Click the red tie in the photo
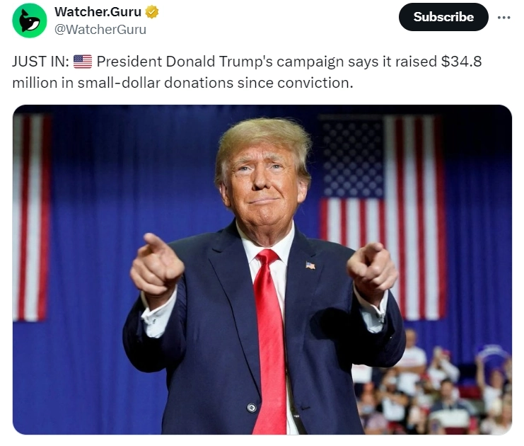Image resolution: width=524 pixels, height=446 pixels. tap(269, 341)
